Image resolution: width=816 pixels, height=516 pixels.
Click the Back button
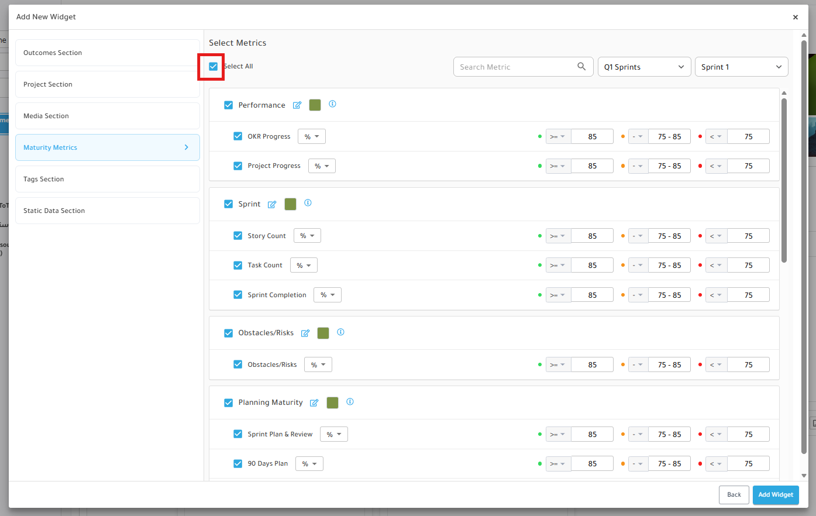pyautogui.click(x=734, y=494)
